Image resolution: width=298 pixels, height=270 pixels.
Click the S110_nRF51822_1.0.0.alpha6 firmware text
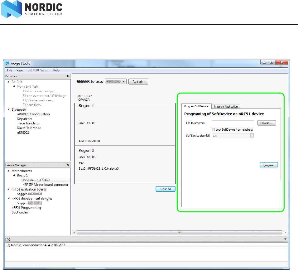tap(99, 168)
